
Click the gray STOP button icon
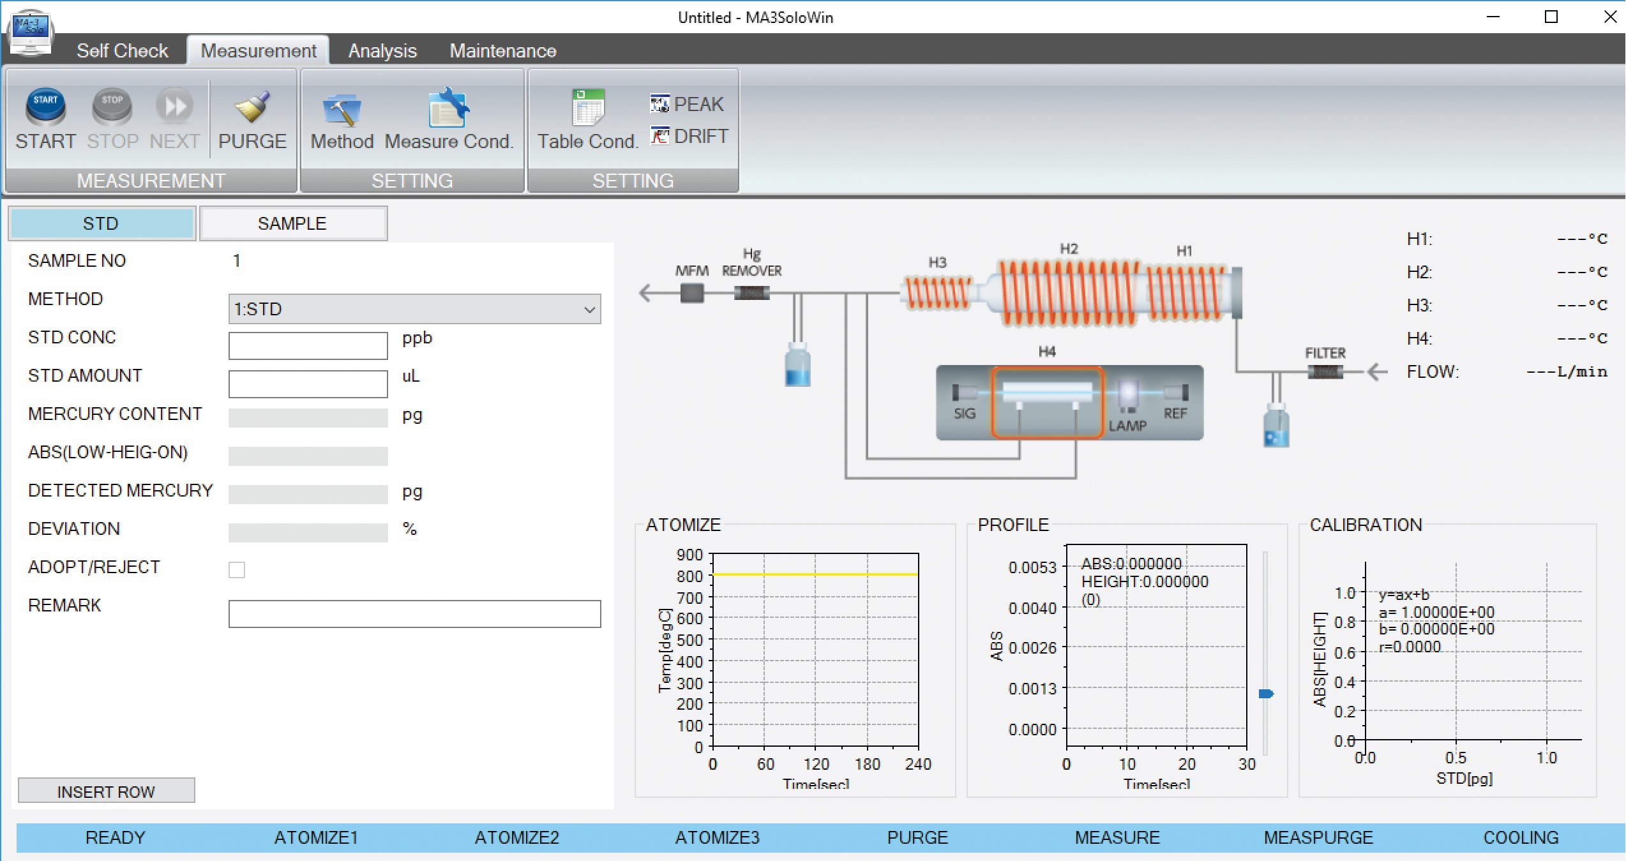pyautogui.click(x=112, y=107)
